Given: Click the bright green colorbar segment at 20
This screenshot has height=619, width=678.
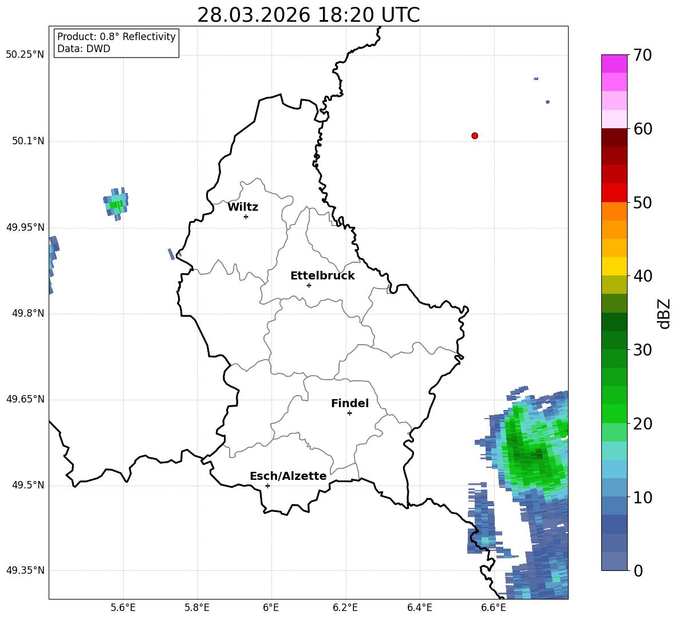Looking at the screenshot, I should 614,413.
